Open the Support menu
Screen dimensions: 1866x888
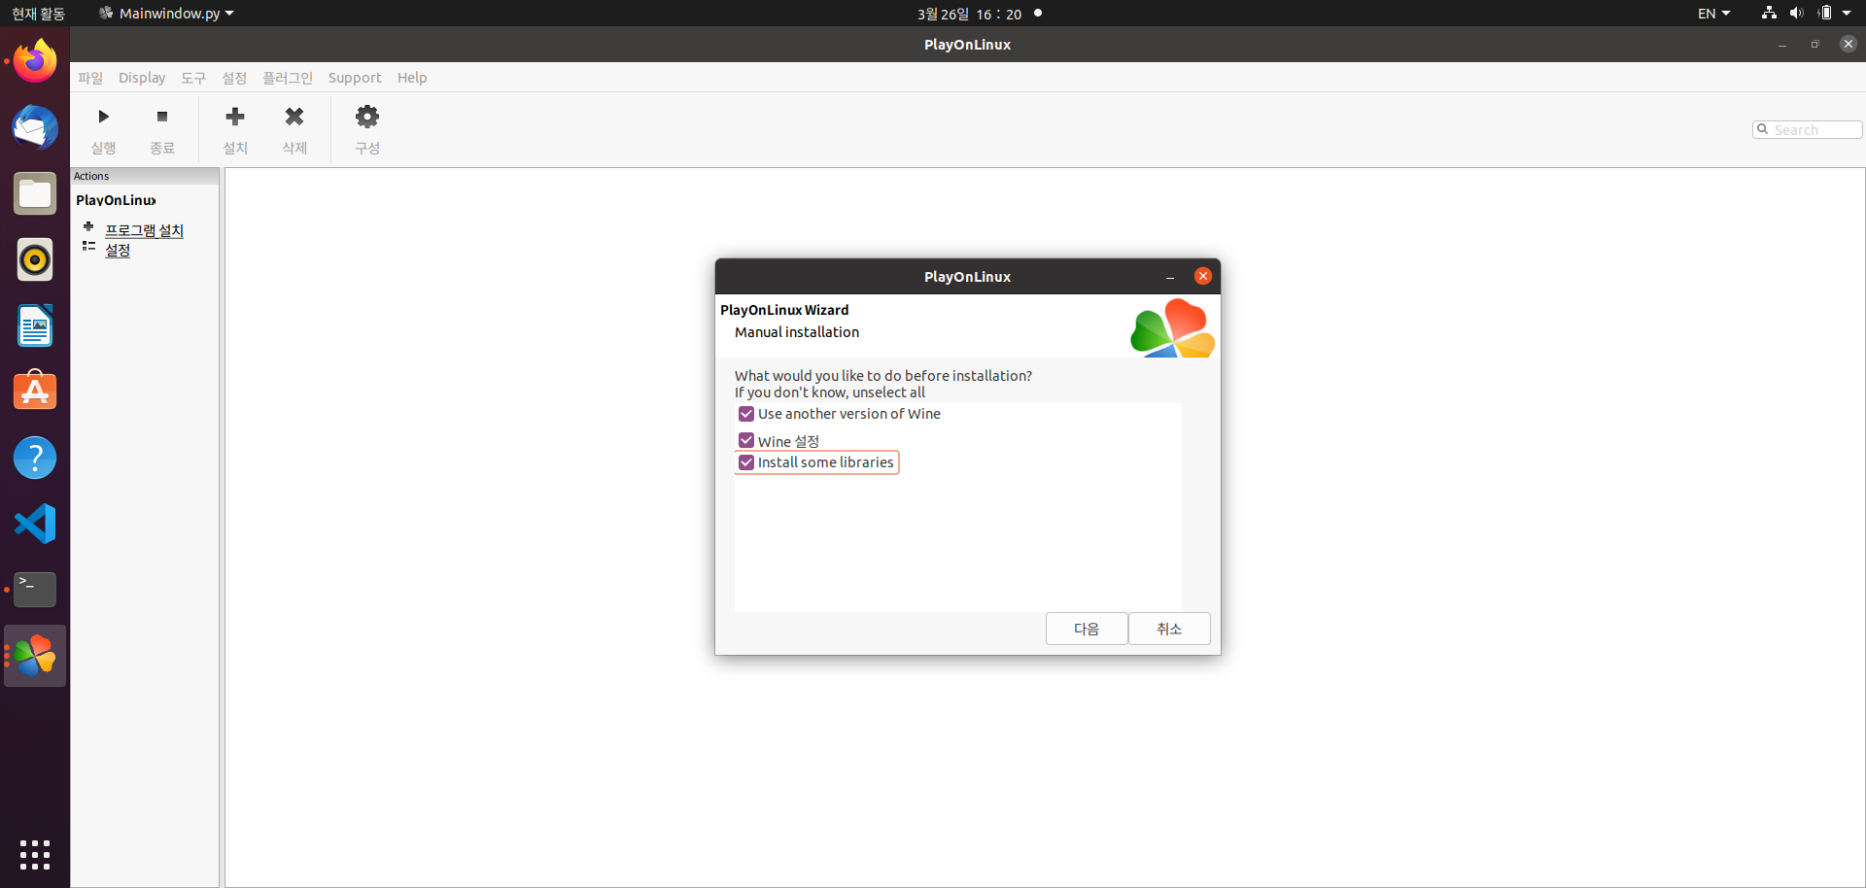355,78
